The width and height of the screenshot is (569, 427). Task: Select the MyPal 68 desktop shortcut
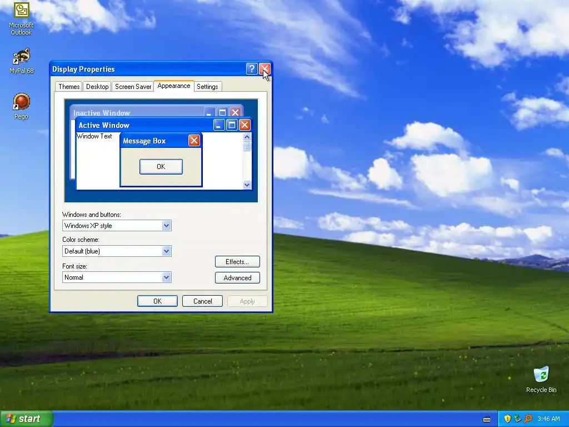(x=22, y=61)
